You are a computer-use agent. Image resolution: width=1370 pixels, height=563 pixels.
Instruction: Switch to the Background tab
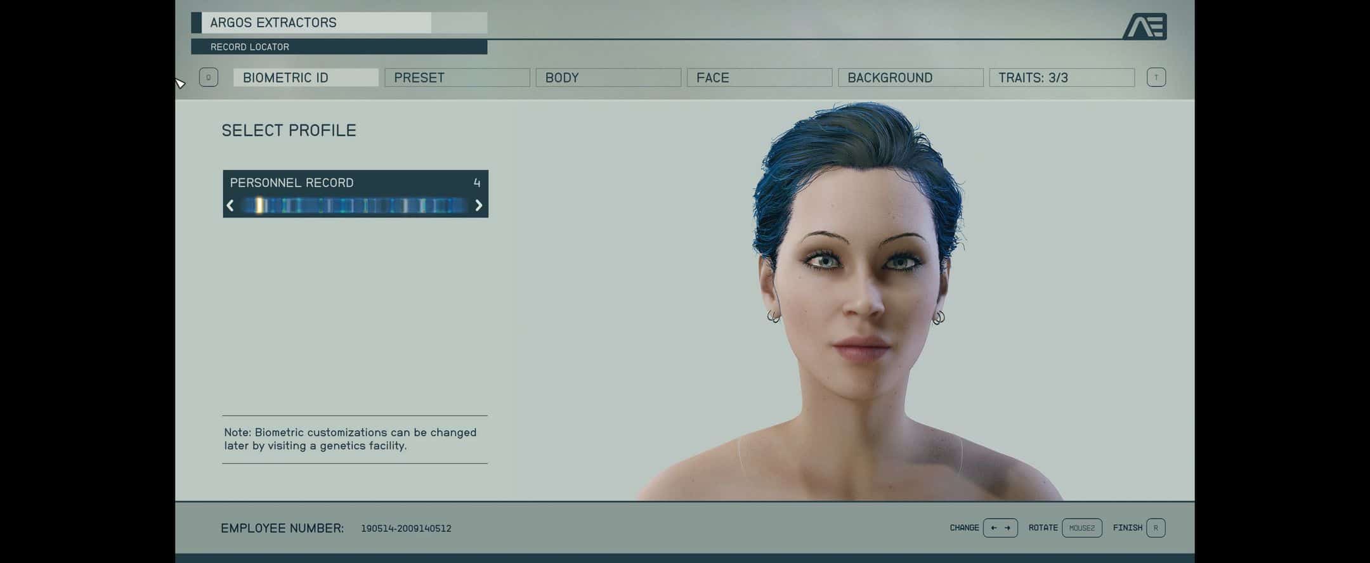coord(910,77)
